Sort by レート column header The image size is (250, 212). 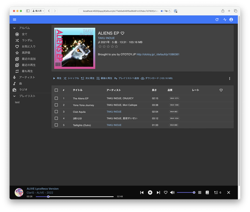click(x=195, y=90)
